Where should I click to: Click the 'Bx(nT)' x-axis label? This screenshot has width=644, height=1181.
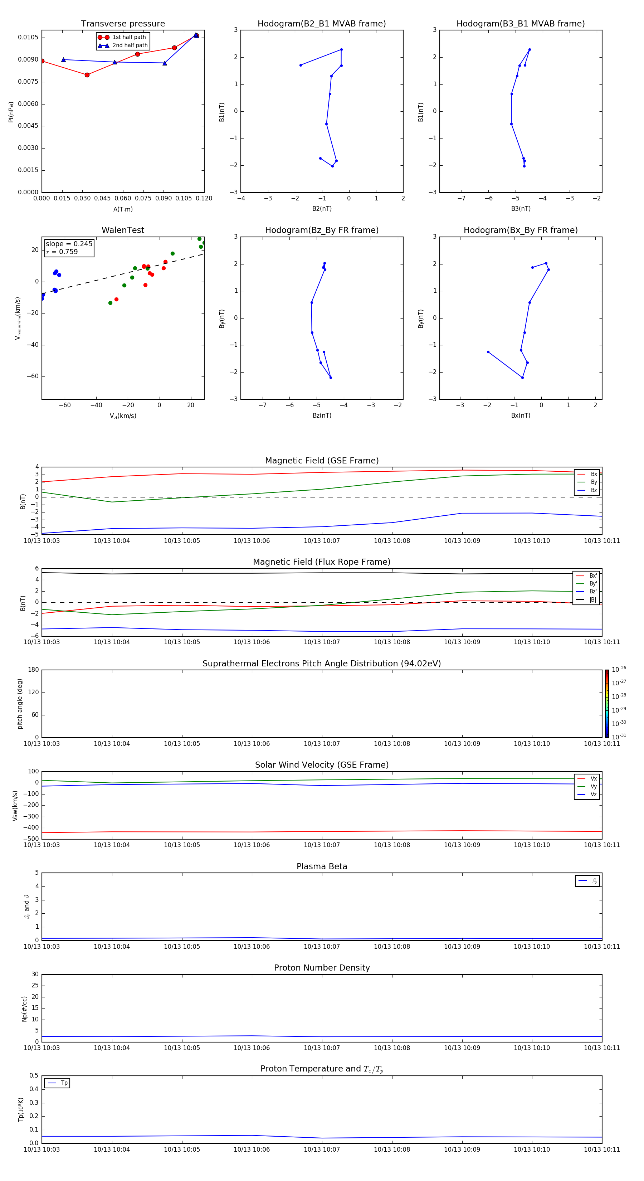[521, 415]
